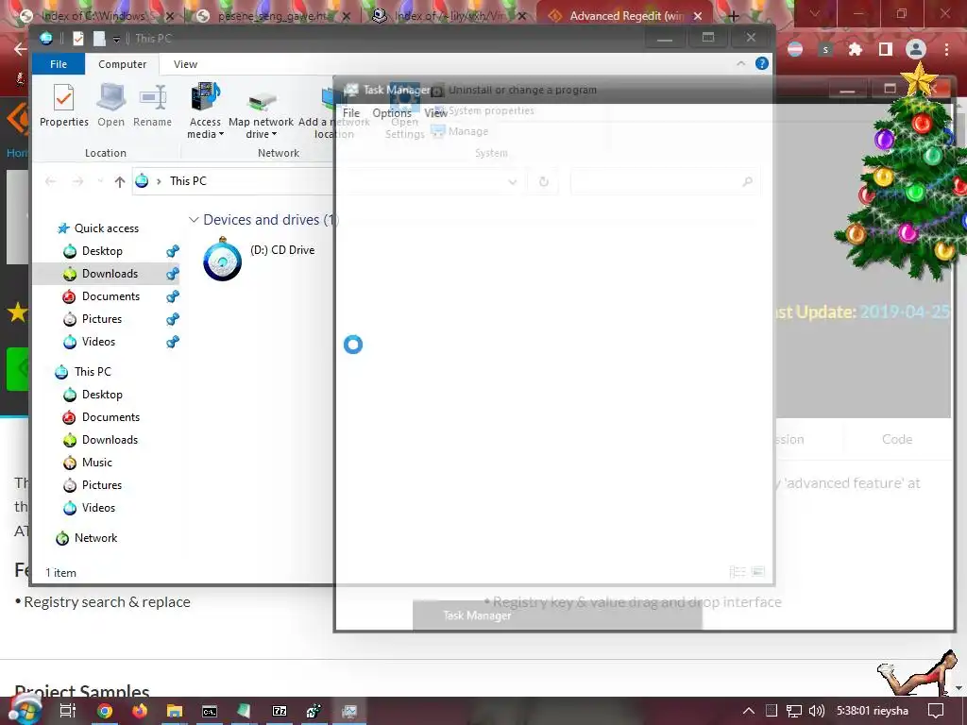Image resolution: width=967 pixels, height=725 pixels.
Task: Click the pin icon next to Videos
Action: (173, 342)
